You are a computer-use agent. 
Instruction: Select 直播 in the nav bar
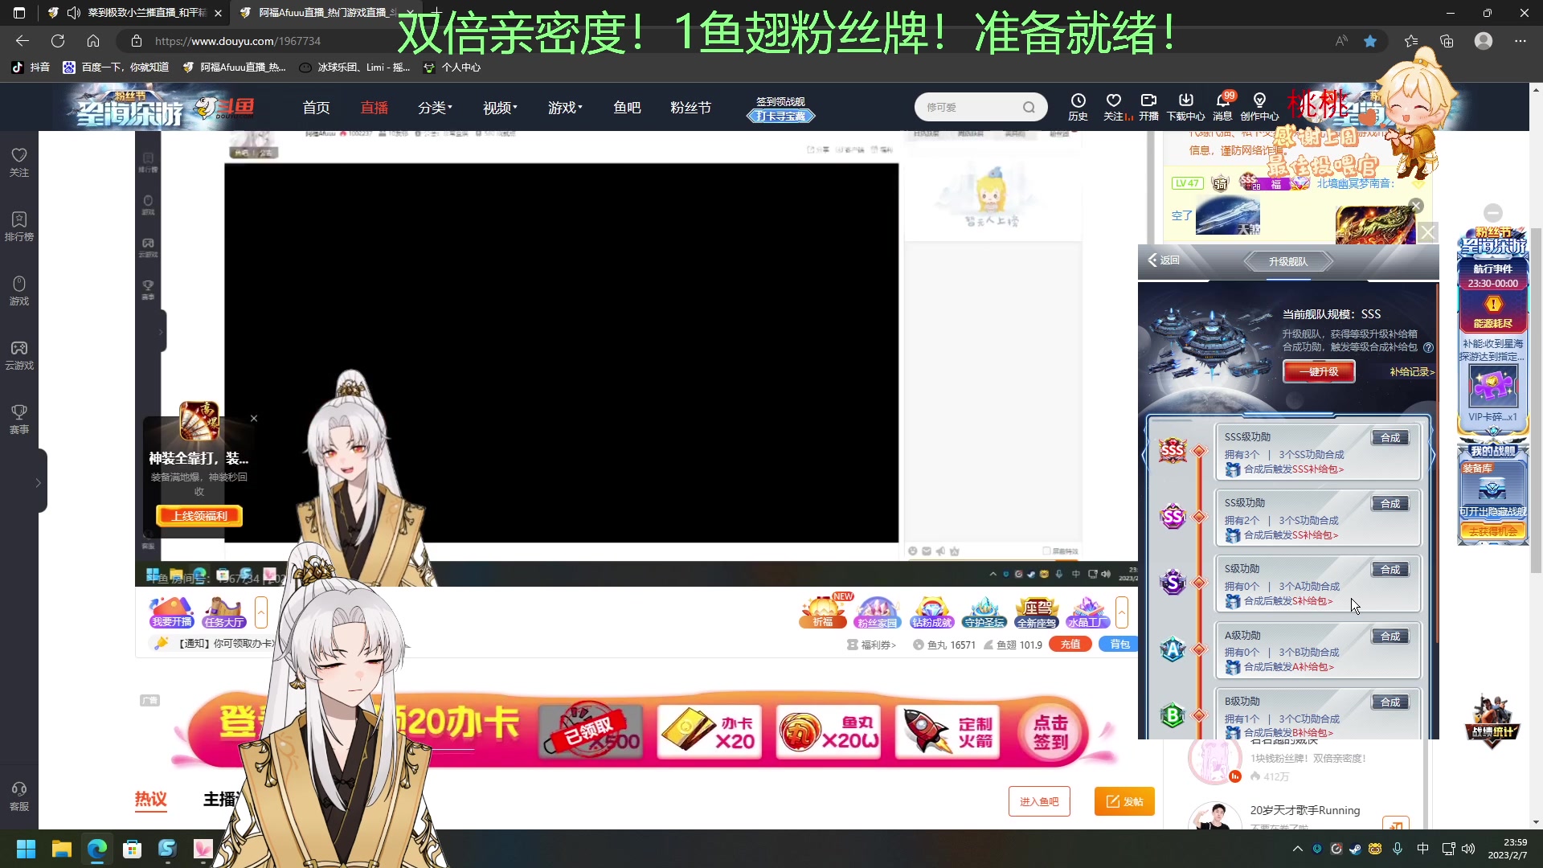coord(374,108)
